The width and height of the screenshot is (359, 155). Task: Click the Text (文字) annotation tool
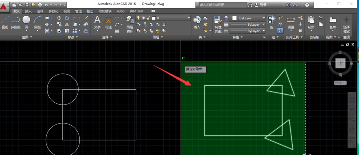pos(97,22)
